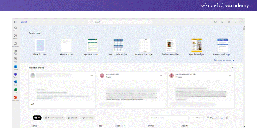Show the Favorites files tab
The width and height of the screenshot is (257, 136).
[88, 118]
